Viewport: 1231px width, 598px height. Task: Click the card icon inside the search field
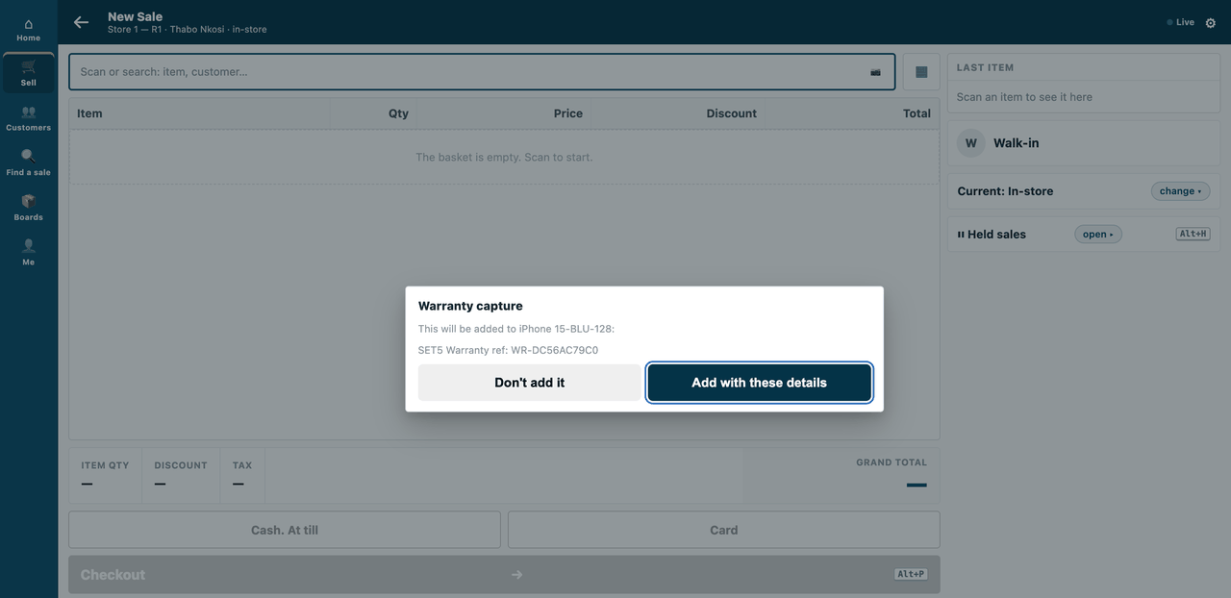[875, 72]
